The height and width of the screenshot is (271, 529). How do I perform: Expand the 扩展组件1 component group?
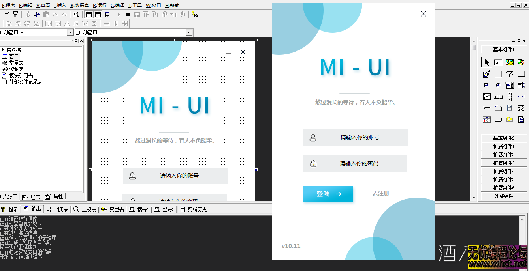click(x=504, y=146)
